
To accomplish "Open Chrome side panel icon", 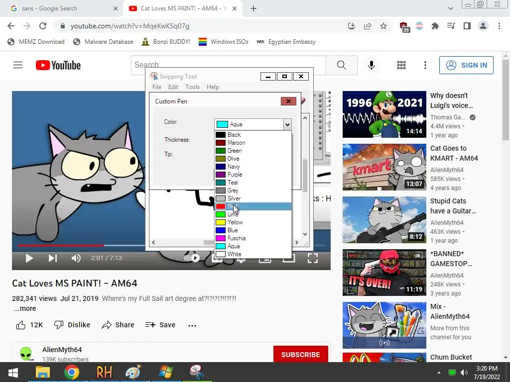I will [467, 26].
